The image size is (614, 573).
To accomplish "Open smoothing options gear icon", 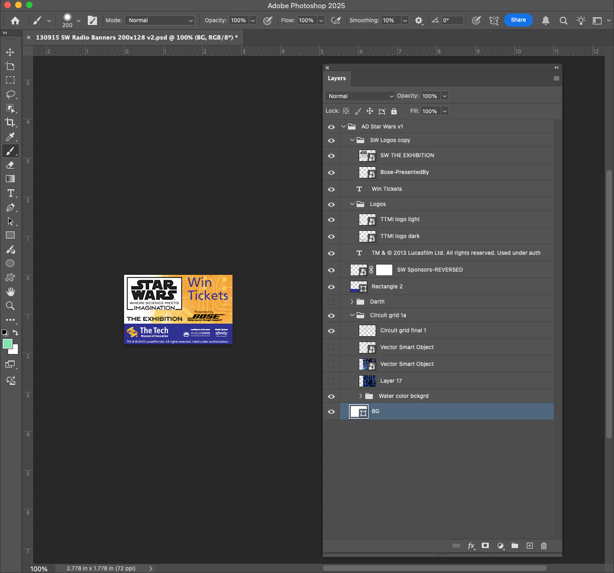I will pyautogui.click(x=418, y=21).
